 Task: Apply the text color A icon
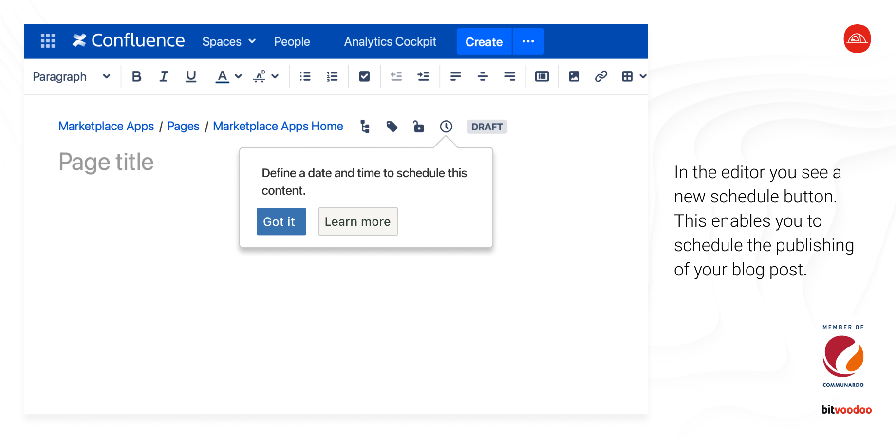[222, 76]
